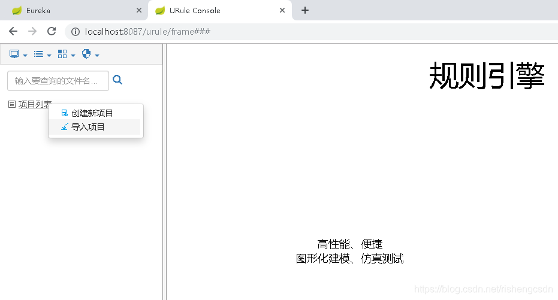Click the 高性能、便捷 text line
The image size is (558, 300).
(x=350, y=244)
